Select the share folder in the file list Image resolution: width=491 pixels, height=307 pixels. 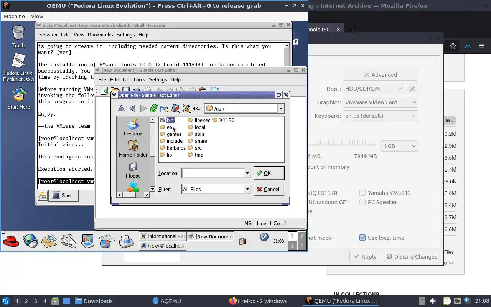tap(198, 141)
